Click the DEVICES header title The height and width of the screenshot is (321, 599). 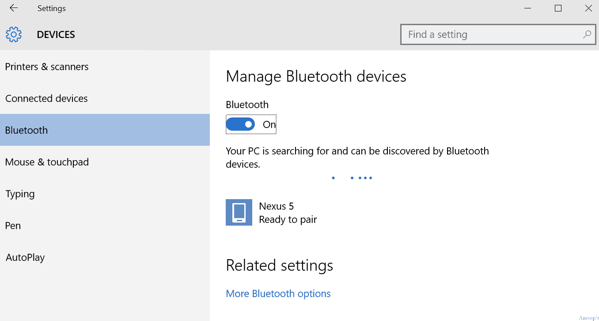(x=56, y=34)
